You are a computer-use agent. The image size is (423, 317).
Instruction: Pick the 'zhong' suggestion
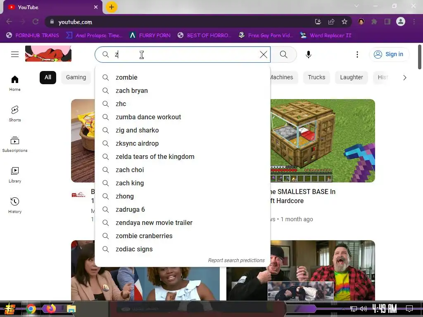[x=183, y=196]
